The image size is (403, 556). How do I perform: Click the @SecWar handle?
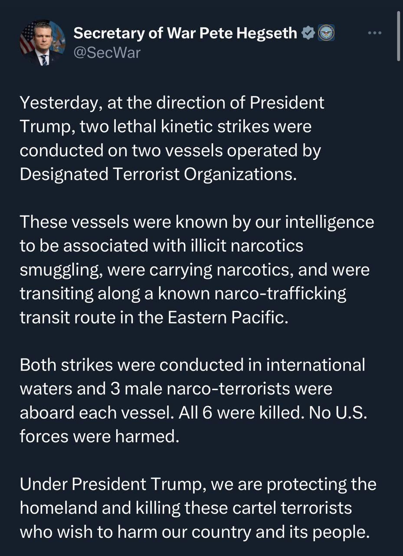pos(107,53)
